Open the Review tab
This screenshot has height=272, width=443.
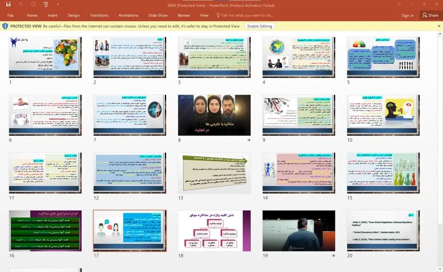[x=184, y=16]
